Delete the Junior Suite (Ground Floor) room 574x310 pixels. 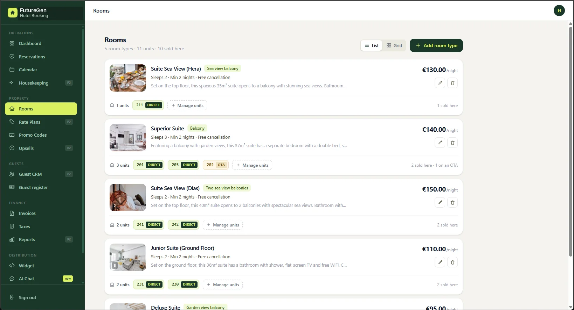click(x=452, y=262)
